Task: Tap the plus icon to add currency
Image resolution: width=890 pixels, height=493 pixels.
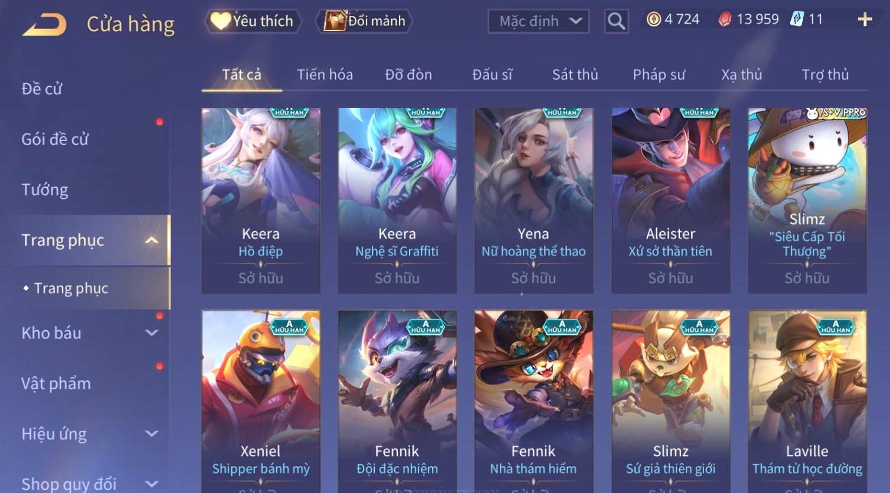Action: [x=865, y=19]
